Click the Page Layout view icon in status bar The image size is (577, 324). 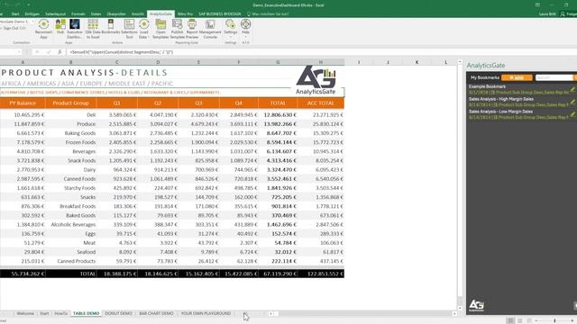click(x=519, y=320)
